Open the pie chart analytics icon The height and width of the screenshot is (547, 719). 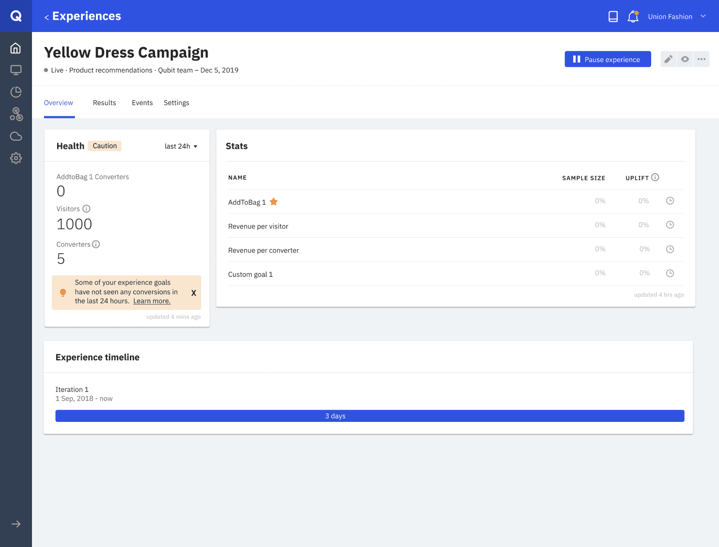pyautogui.click(x=16, y=92)
